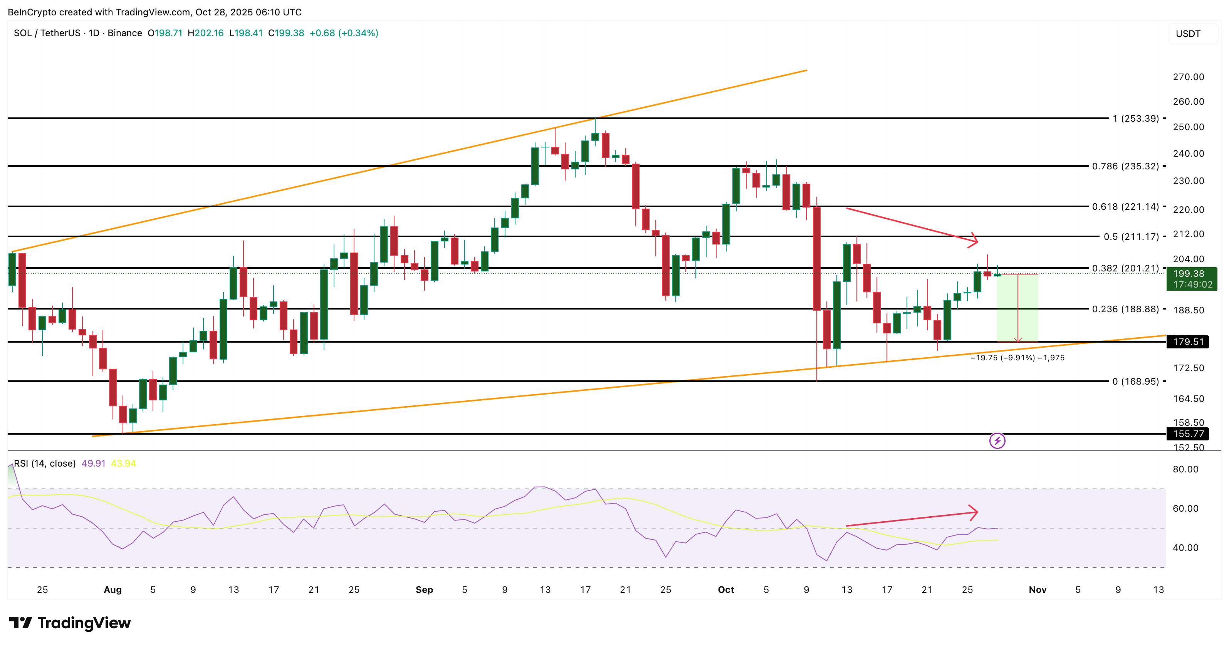Viewport: 1229px width, 646px height.
Task: Click the Oct label on the time axis
Action: (726, 590)
